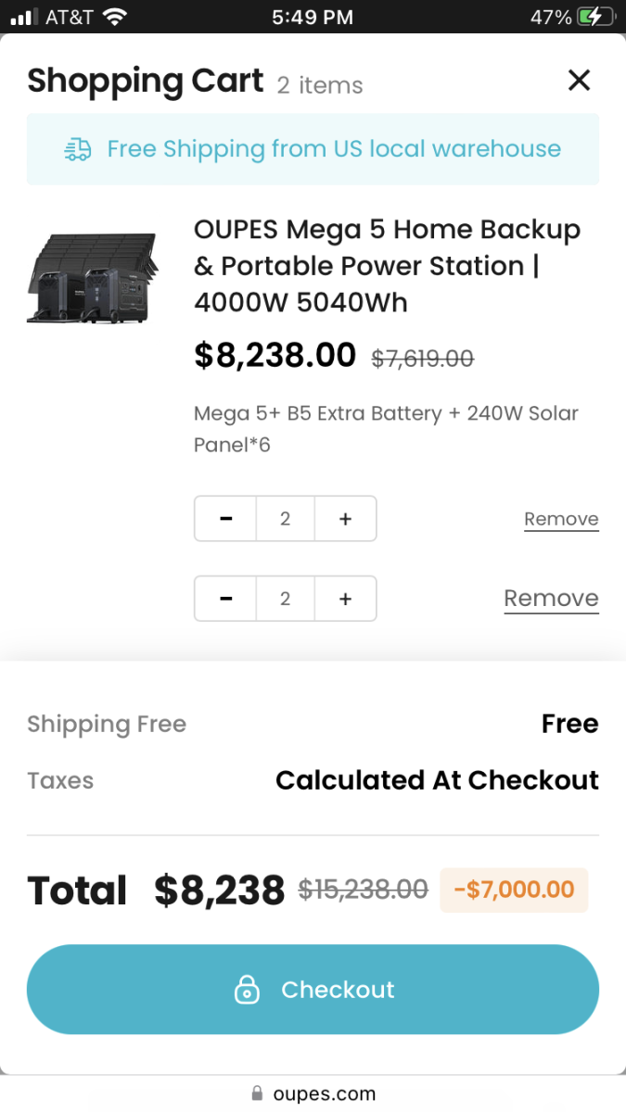Image resolution: width=626 pixels, height=1112 pixels.
Task: Open the OUPES Mega 5 product thumbnail
Action: click(x=92, y=277)
